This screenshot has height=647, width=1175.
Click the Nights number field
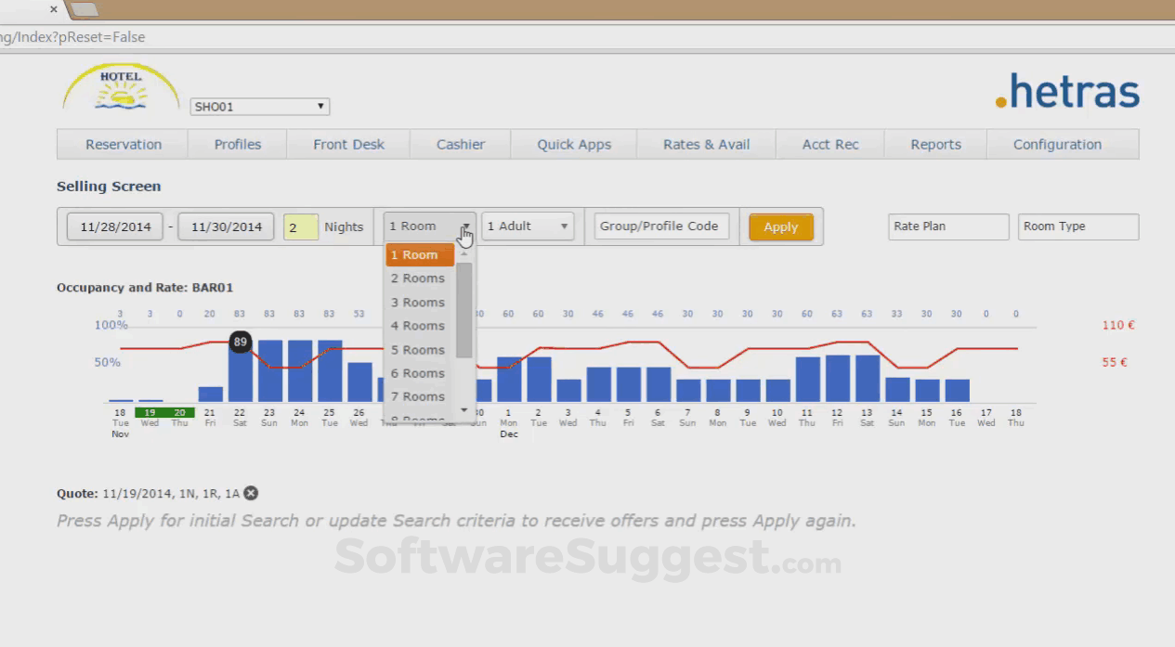tap(301, 226)
